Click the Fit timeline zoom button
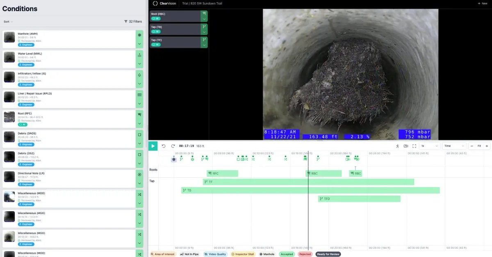The height and width of the screenshot is (257, 492). [x=479, y=146]
